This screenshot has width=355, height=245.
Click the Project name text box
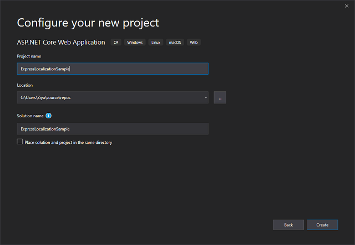(x=113, y=69)
